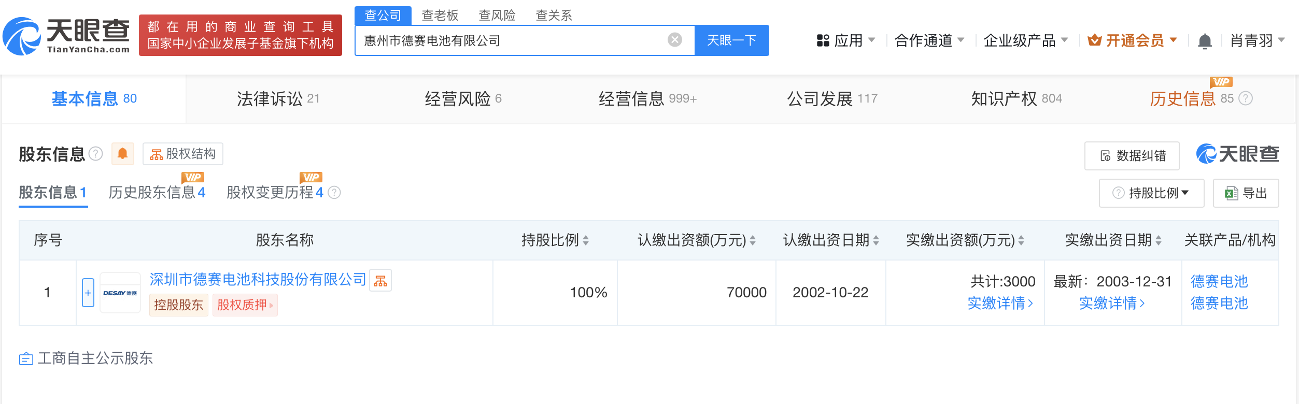1299x404 pixels.
Task: Click help icon after 股权变更历程
Action: pyautogui.click(x=335, y=193)
